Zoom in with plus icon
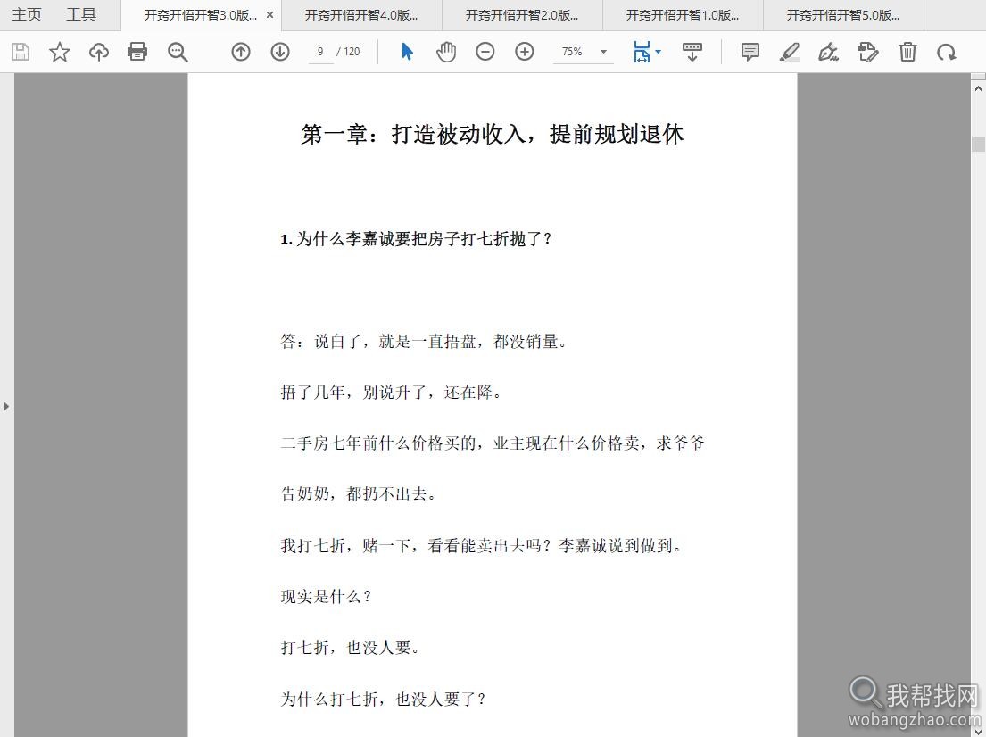Image resolution: width=986 pixels, height=737 pixels. tap(524, 52)
